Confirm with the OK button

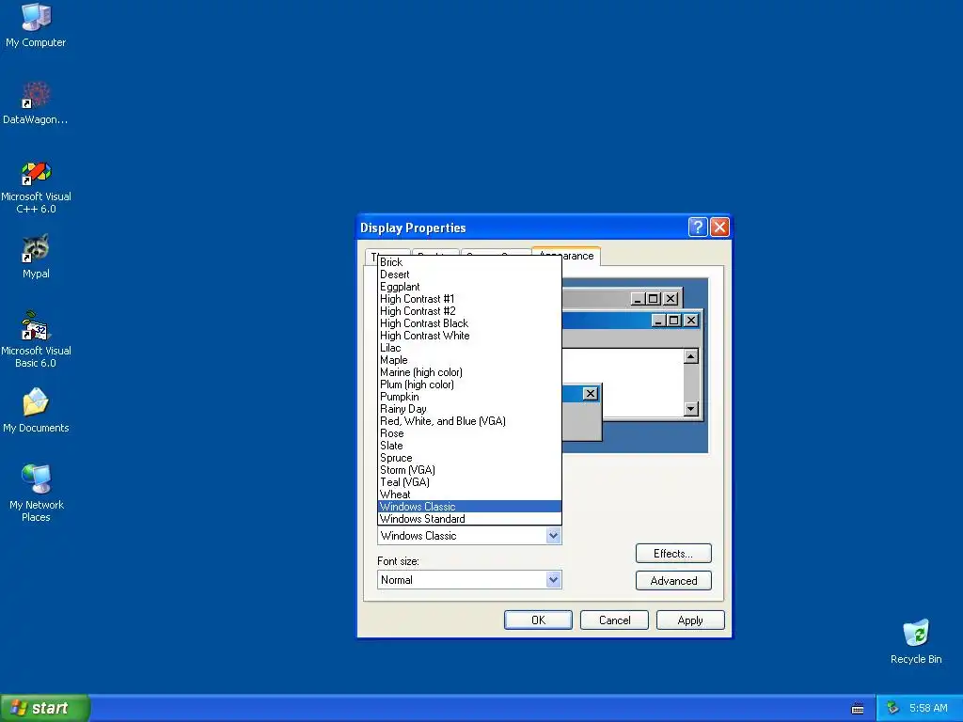(538, 620)
